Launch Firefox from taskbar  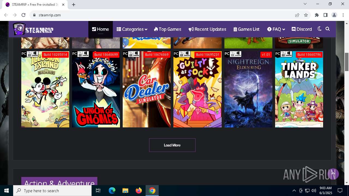139,191
